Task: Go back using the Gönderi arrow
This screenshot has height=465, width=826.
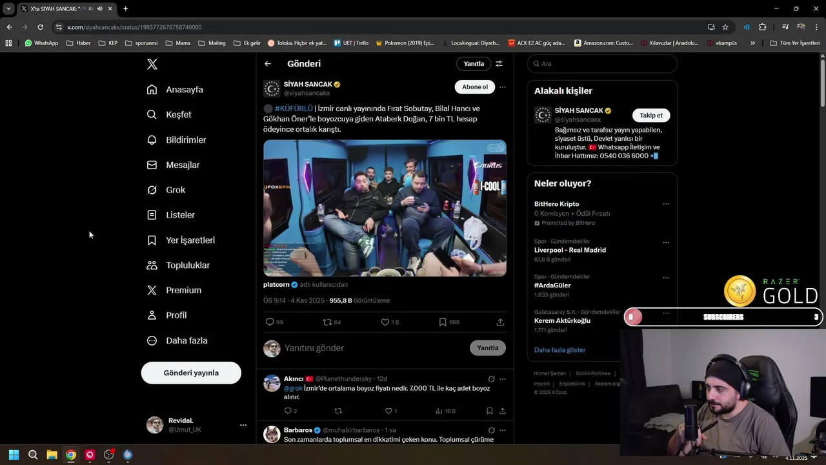Action: (x=268, y=64)
